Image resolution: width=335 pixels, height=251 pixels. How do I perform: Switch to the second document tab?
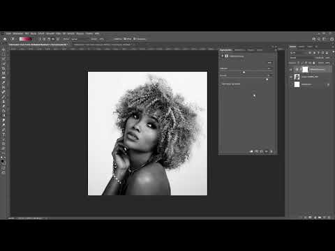103,45
